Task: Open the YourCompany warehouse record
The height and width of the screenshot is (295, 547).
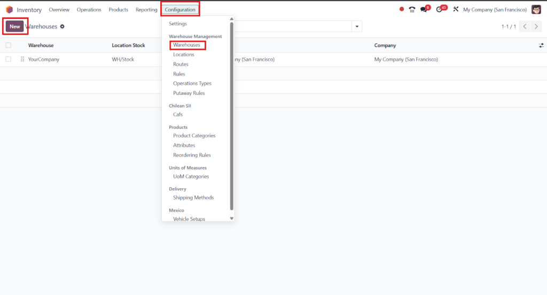Action: pyautogui.click(x=44, y=59)
